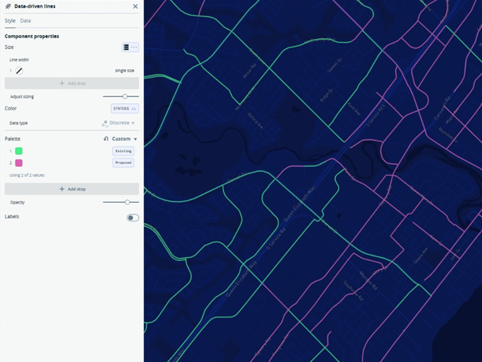The height and width of the screenshot is (362, 482).
Task: Click the Oxford Ave label on map
Action: point(256,120)
